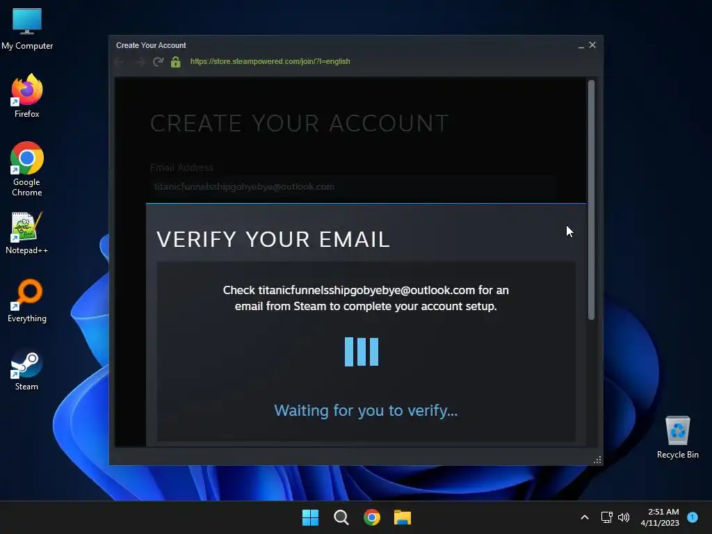Image resolution: width=712 pixels, height=534 pixels.
Task: Click the message naming titanicfunnelsshipgobyebye@outlook.com
Action: (x=366, y=298)
